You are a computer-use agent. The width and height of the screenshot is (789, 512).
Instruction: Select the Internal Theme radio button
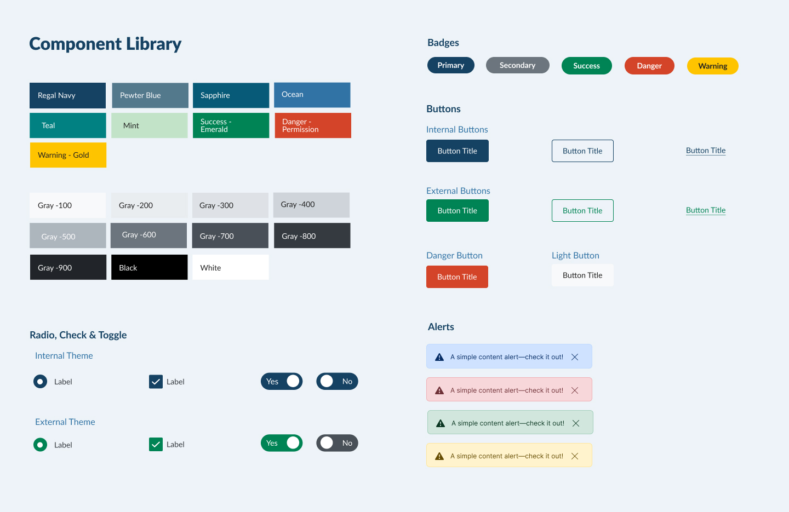tap(41, 382)
